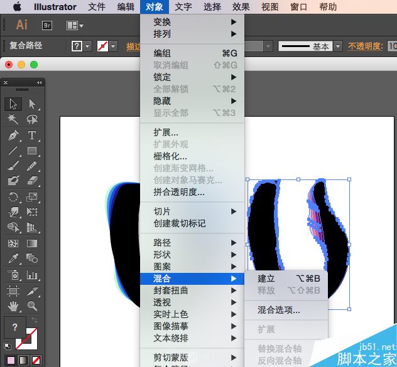The height and width of the screenshot is (367, 397).
Task: Select the Pen tool
Action: tap(13, 136)
